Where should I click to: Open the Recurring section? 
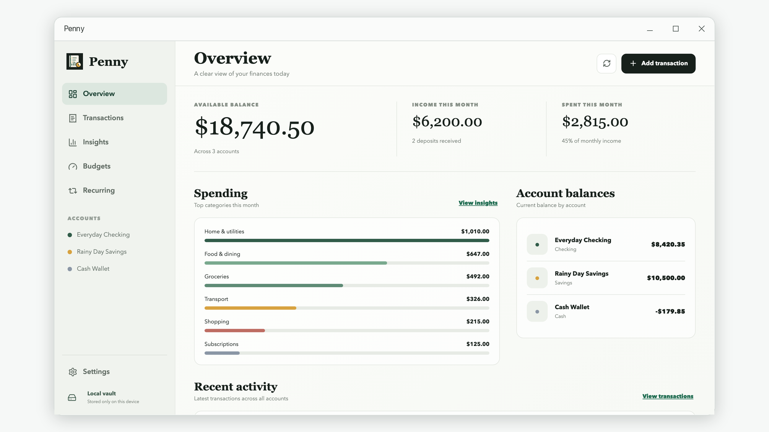coord(114,190)
